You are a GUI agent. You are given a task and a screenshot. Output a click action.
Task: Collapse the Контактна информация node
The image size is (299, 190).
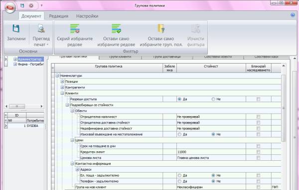[72, 163]
